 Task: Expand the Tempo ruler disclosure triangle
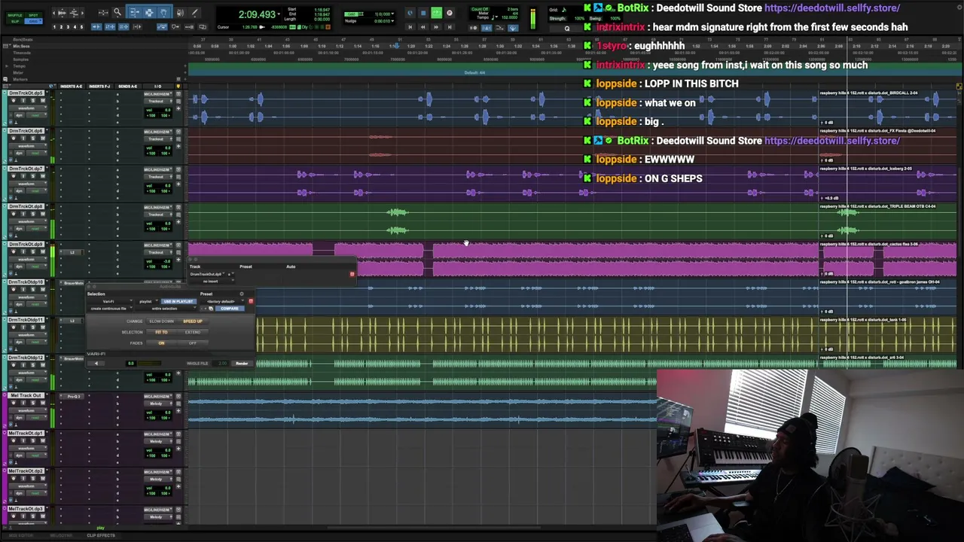pos(7,65)
